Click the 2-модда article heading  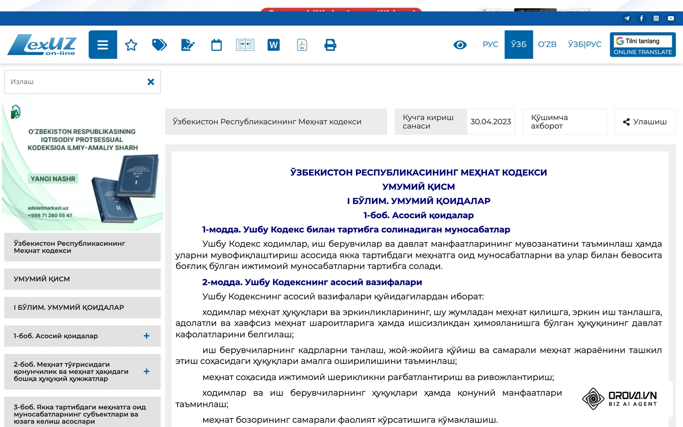pos(312,282)
